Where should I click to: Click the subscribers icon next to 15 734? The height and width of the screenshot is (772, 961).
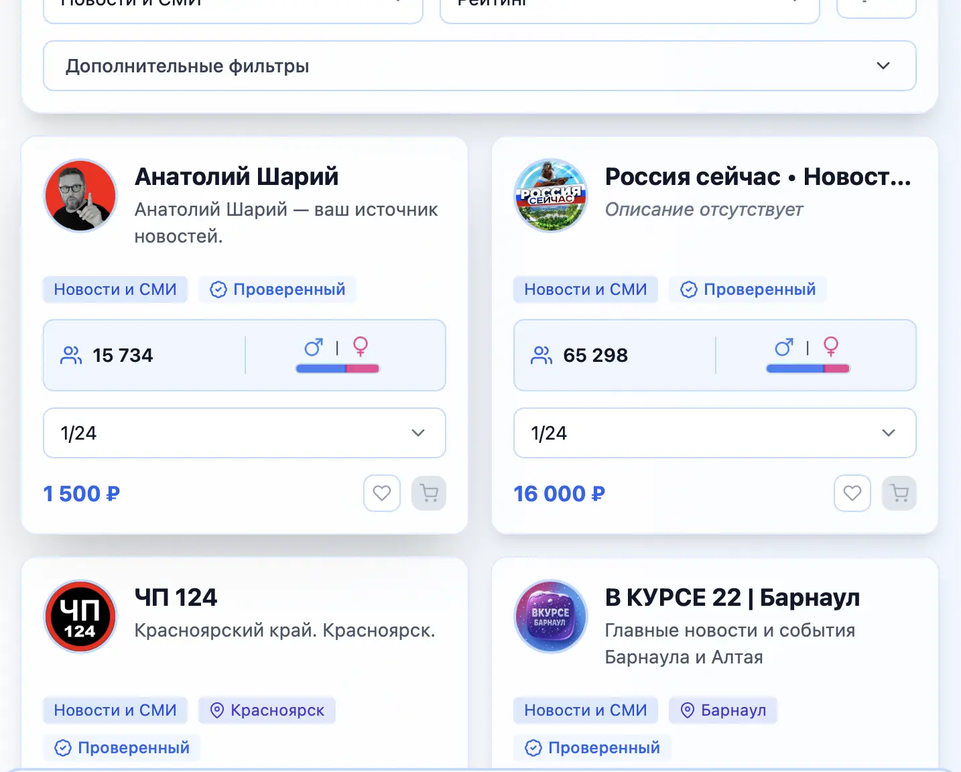click(x=71, y=355)
